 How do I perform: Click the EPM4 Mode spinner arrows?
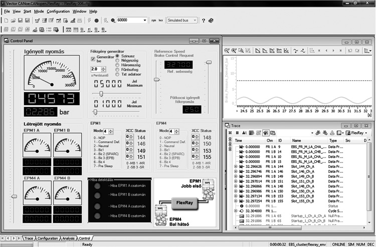point(177,131)
